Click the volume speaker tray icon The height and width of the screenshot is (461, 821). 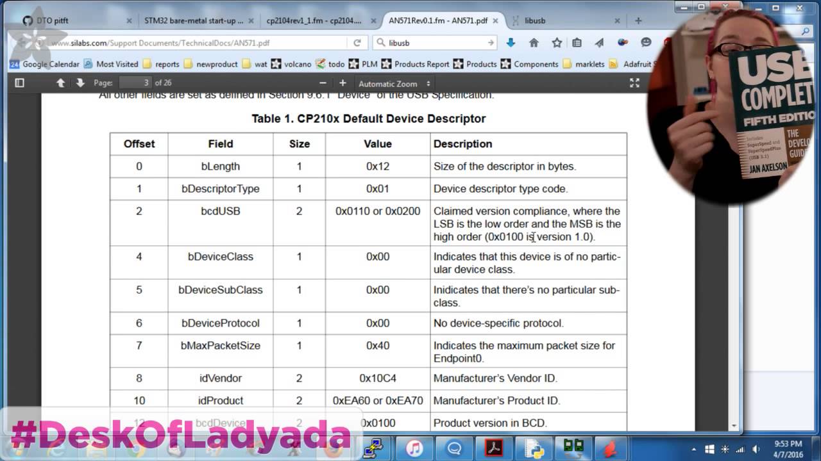click(x=756, y=449)
